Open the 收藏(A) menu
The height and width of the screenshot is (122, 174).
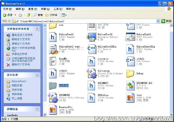point(45,9)
